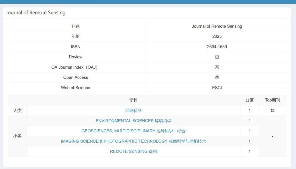Select the ISSN value 2694-1589
The height and width of the screenshot is (169, 296).
(217, 47)
